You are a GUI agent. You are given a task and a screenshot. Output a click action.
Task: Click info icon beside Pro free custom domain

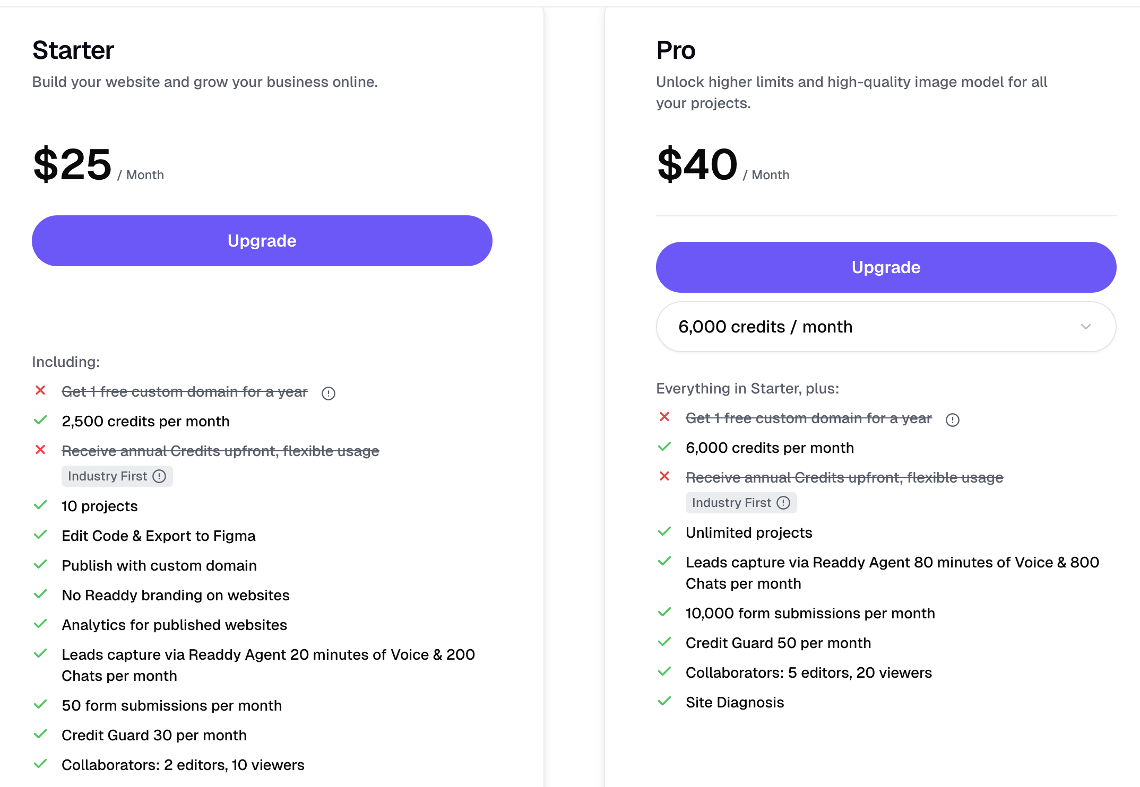click(x=953, y=419)
